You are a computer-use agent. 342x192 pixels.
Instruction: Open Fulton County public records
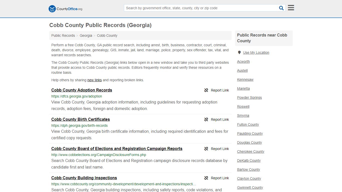248,124
